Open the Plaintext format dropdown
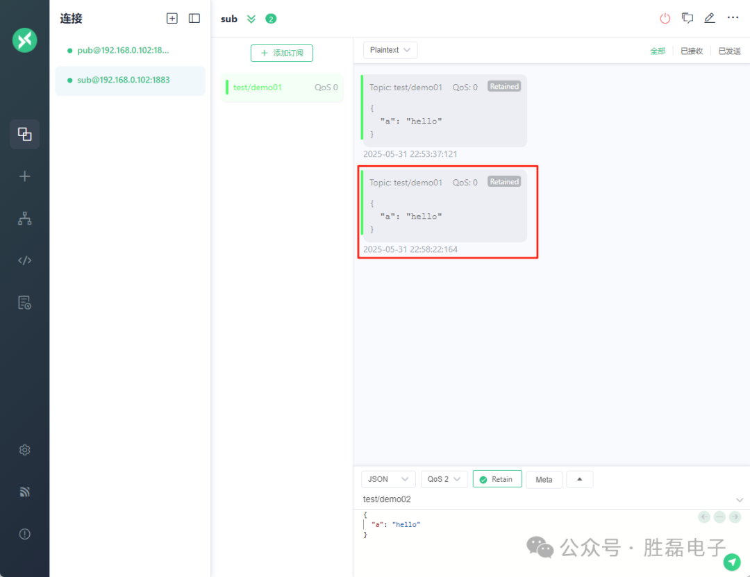The image size is (750, 577). 390,50
